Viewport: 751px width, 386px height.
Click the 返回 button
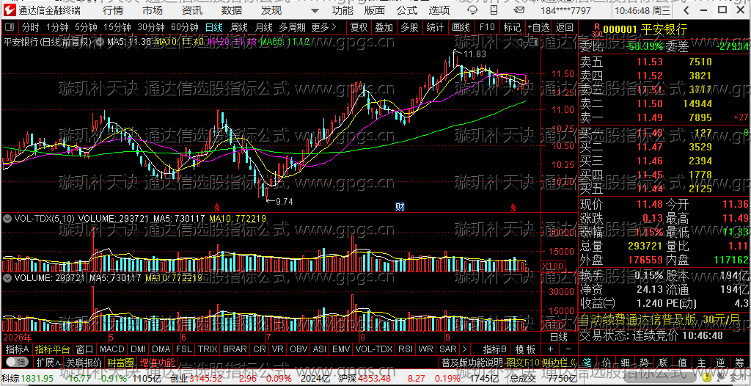point(564,27)
